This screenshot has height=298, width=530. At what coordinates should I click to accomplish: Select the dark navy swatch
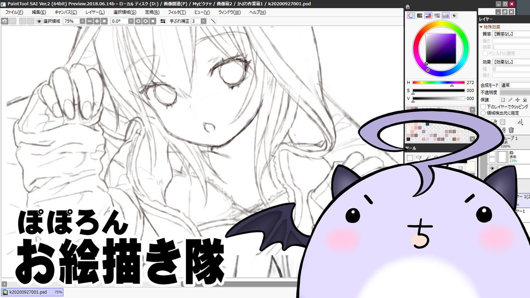point(427,124)
